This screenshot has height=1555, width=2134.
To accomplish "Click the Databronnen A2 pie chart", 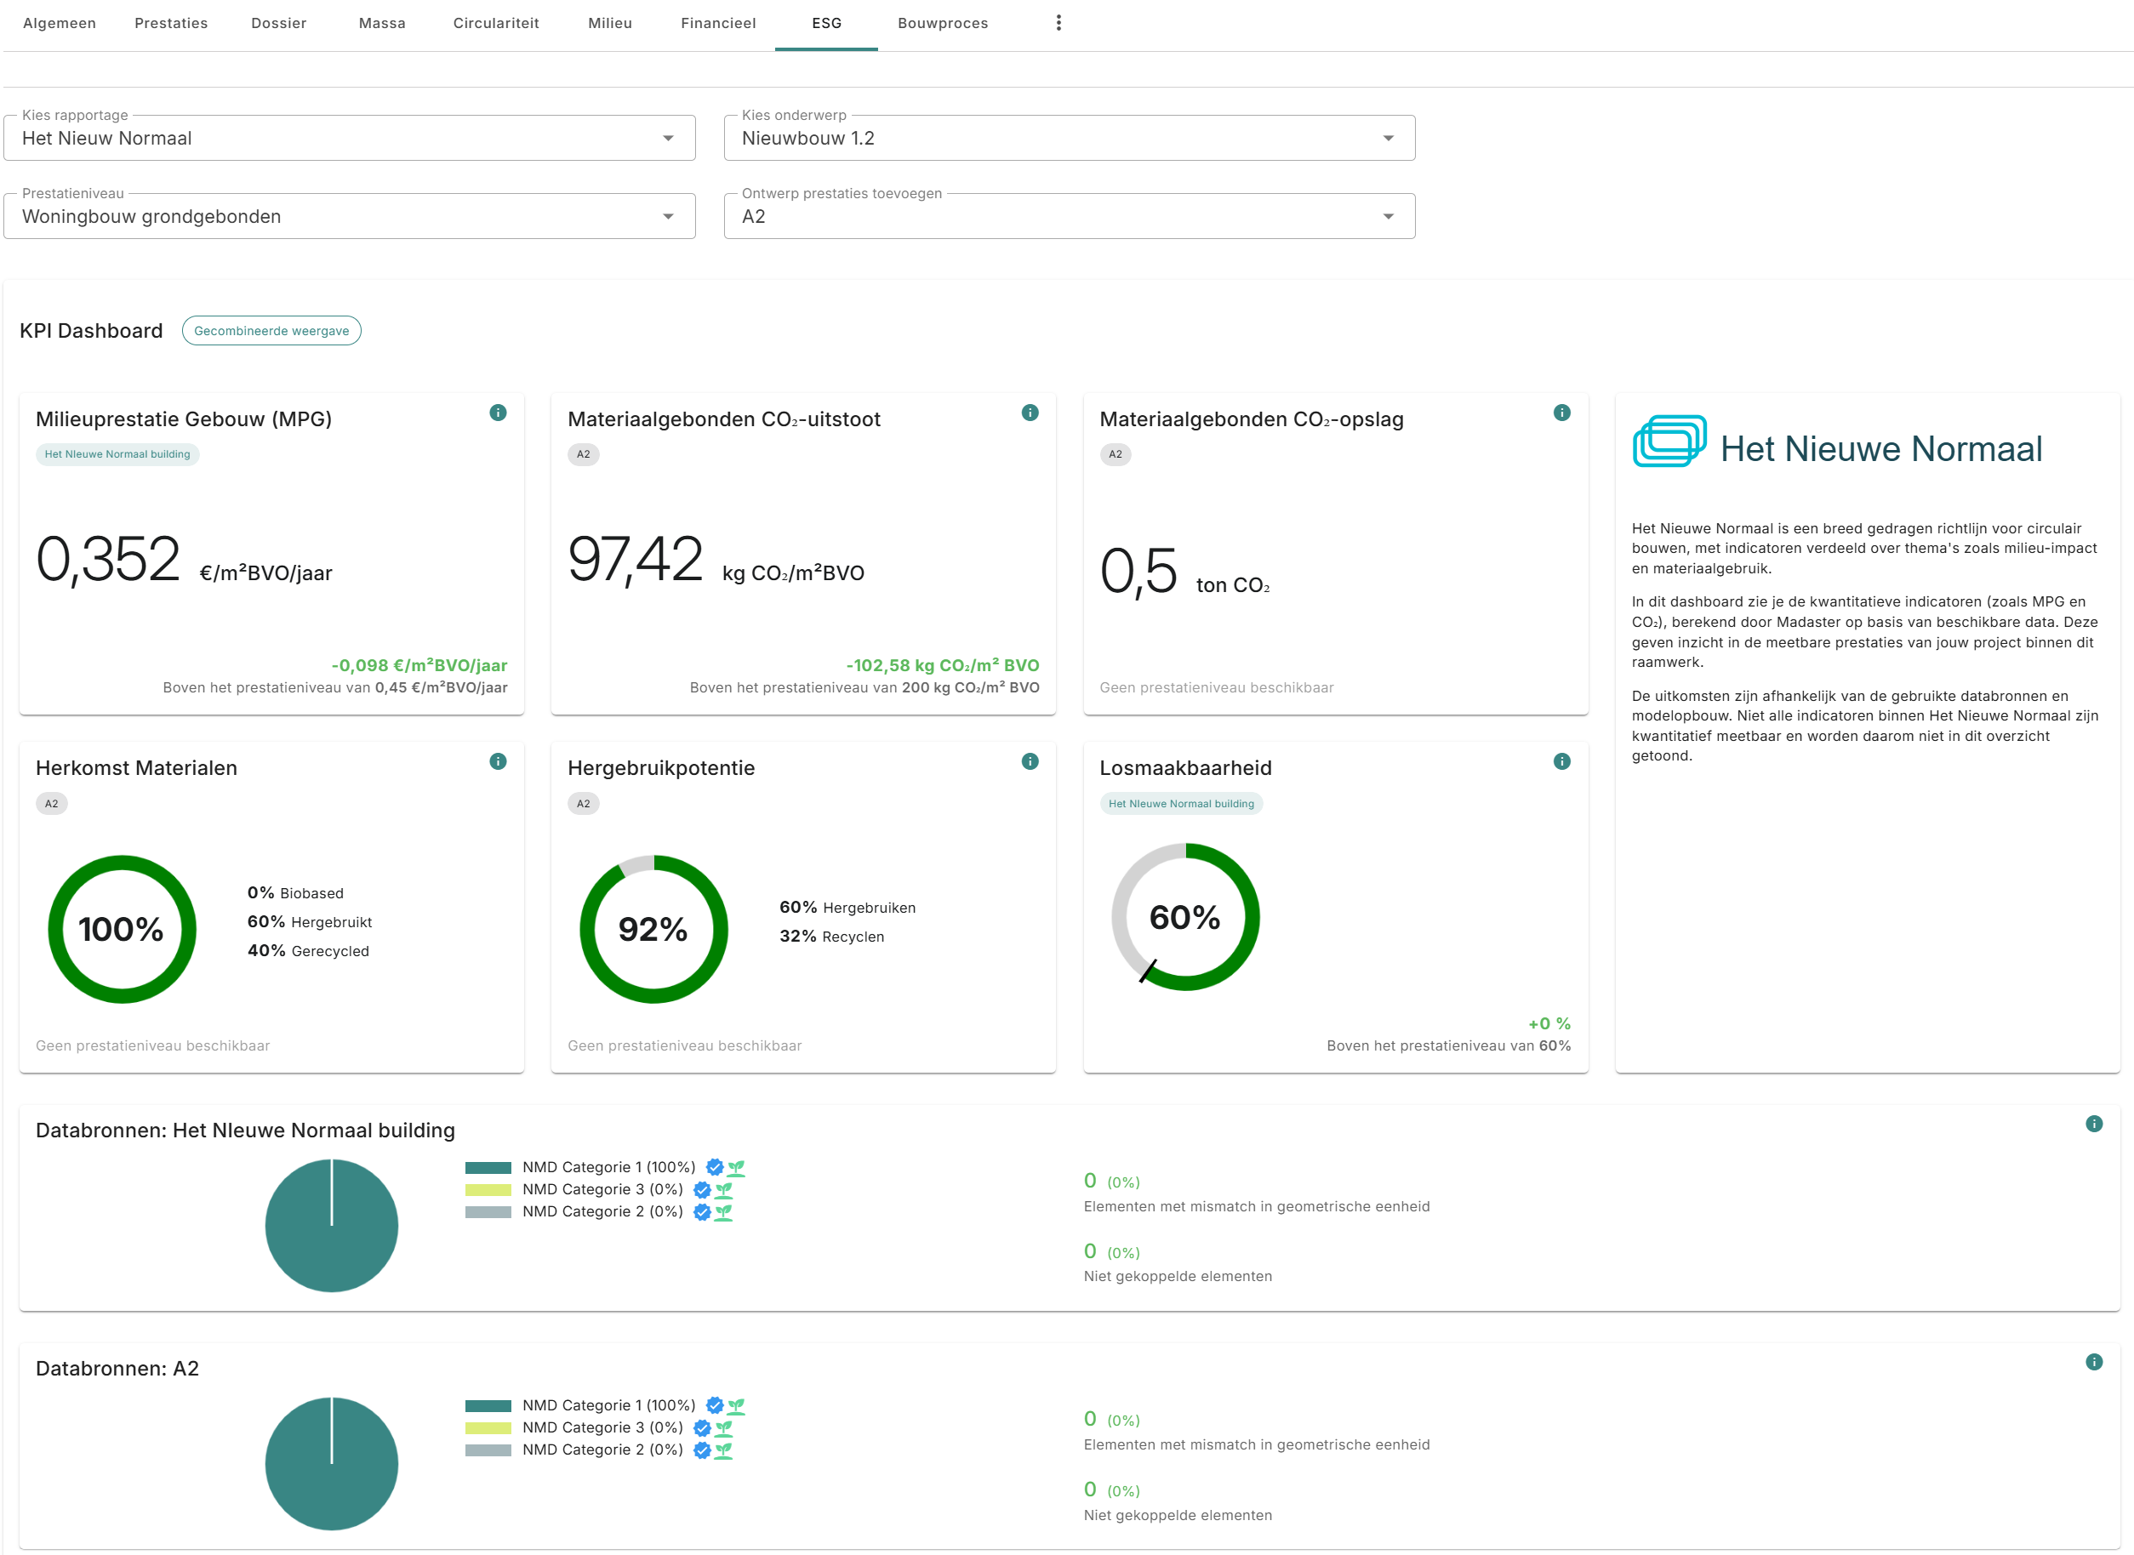I will [331, 1464].
